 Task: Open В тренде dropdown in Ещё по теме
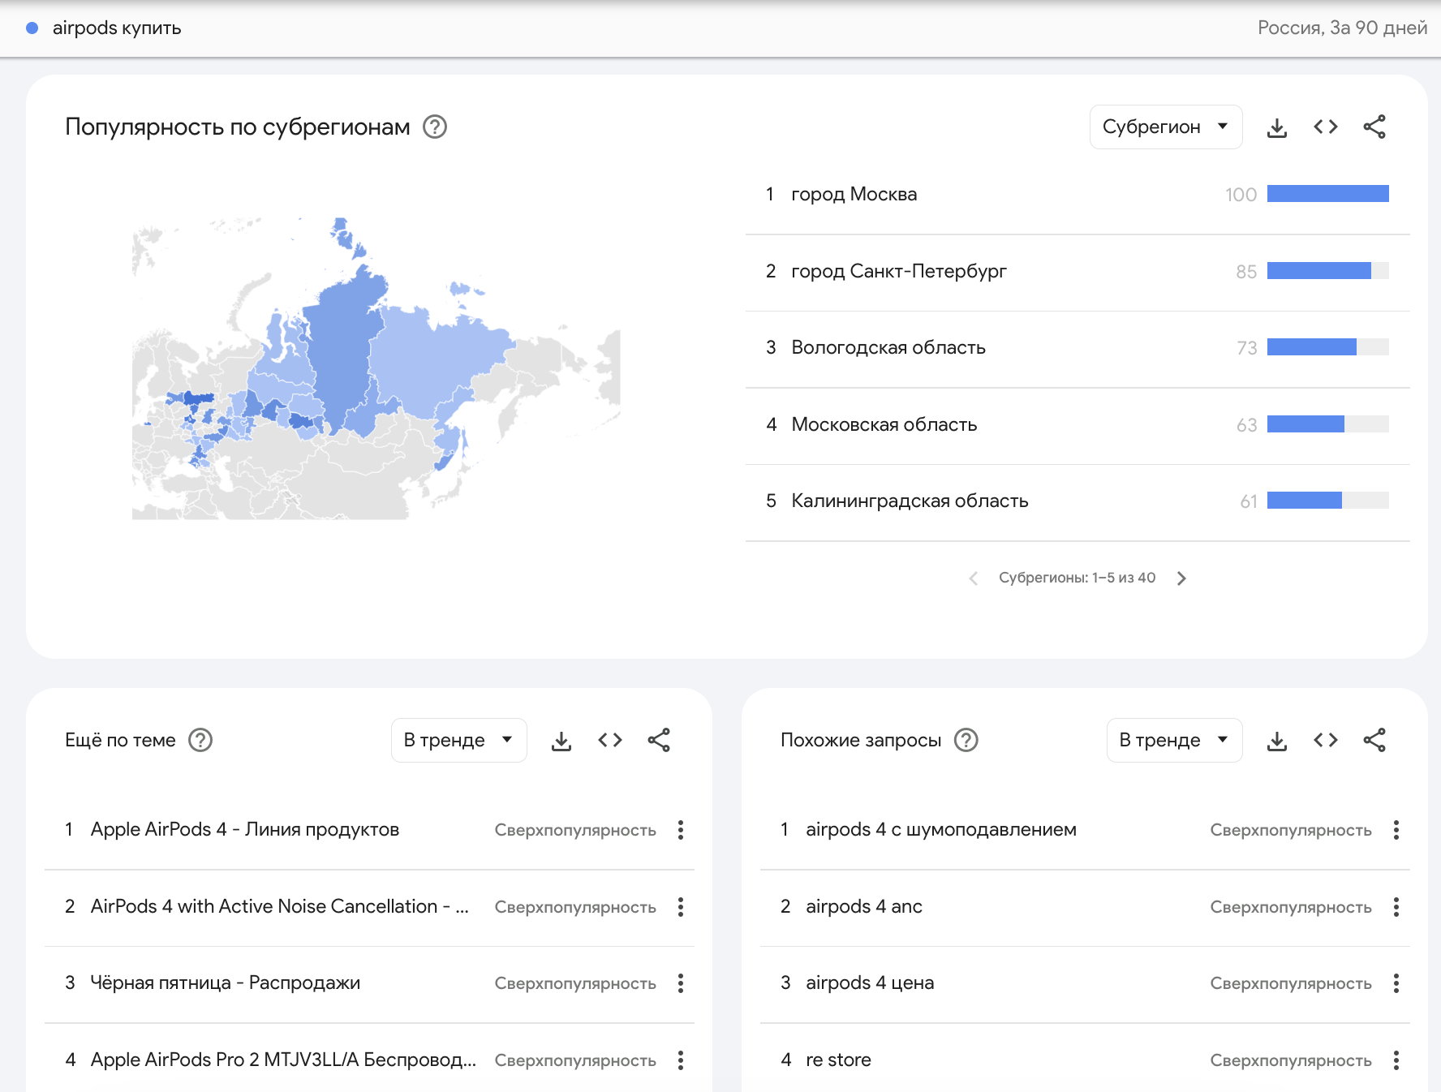pos(458,740)
